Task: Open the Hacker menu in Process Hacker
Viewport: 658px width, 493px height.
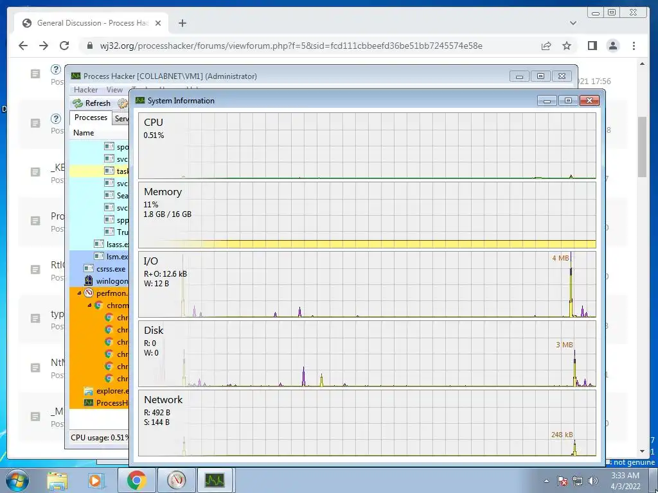Action: pyautogui.click(x=85, y=90)
